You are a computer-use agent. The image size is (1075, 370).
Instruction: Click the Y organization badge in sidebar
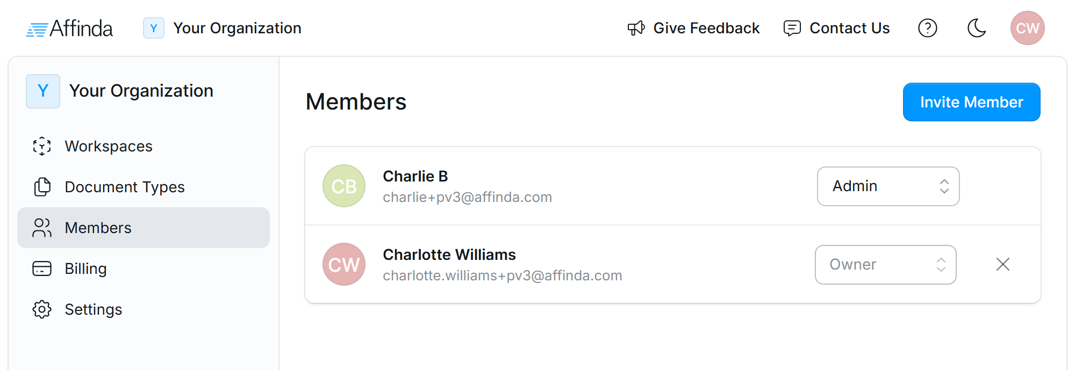click(x=42, y=91)
